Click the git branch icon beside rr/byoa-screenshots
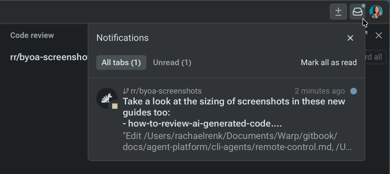The width and height of the screenshot is (390, 174). click(x=126, y=91)
